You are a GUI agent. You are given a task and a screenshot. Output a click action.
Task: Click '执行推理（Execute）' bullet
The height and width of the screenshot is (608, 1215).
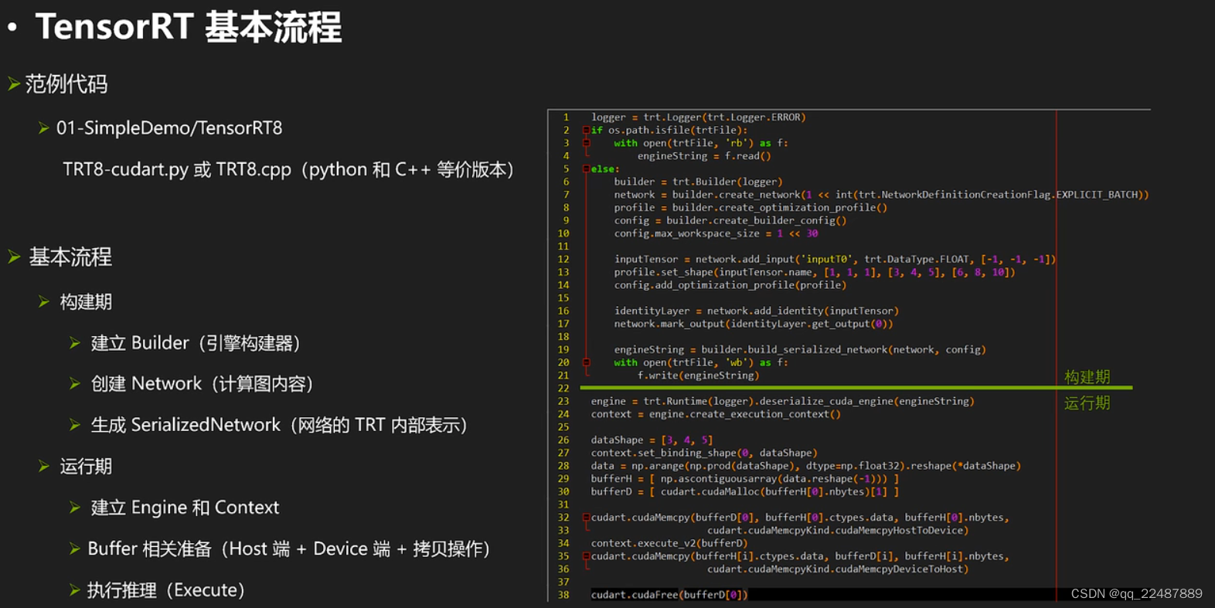click(166, 590)
